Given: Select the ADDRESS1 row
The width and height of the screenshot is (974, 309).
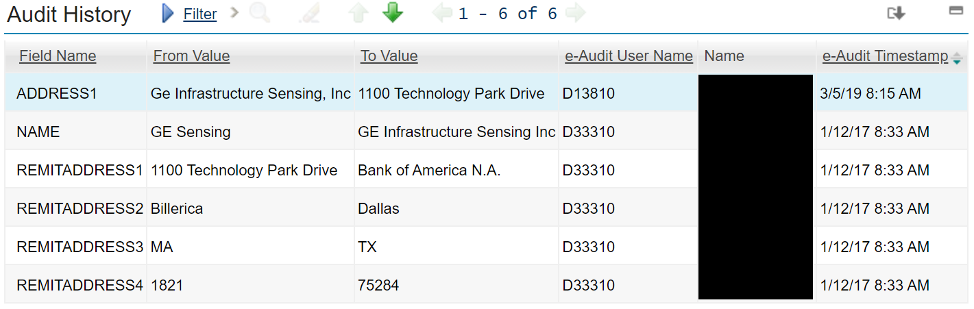Looking at the screenshot, I should (487, 93).
